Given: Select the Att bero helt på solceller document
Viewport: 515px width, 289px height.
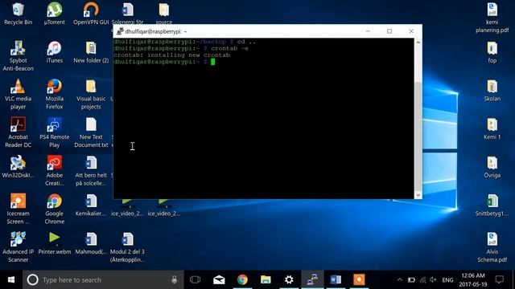Looking at the screenshot, I should [91, 171].
